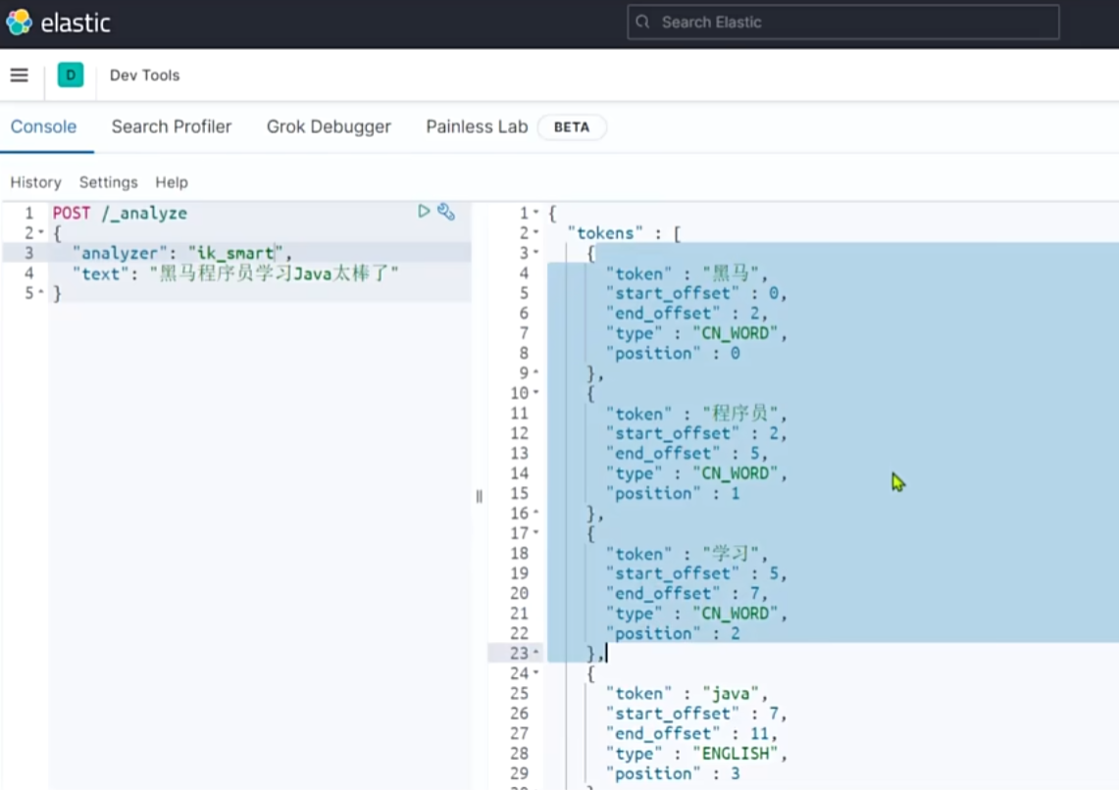Click line number 3 in request editor
This screenshot has height=790, width=1119.
29,253
